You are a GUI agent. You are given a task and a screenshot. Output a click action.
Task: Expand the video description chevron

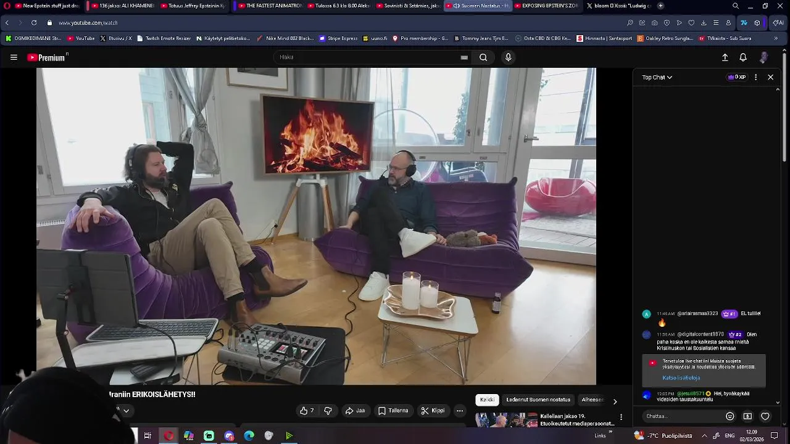pos(126,411)
